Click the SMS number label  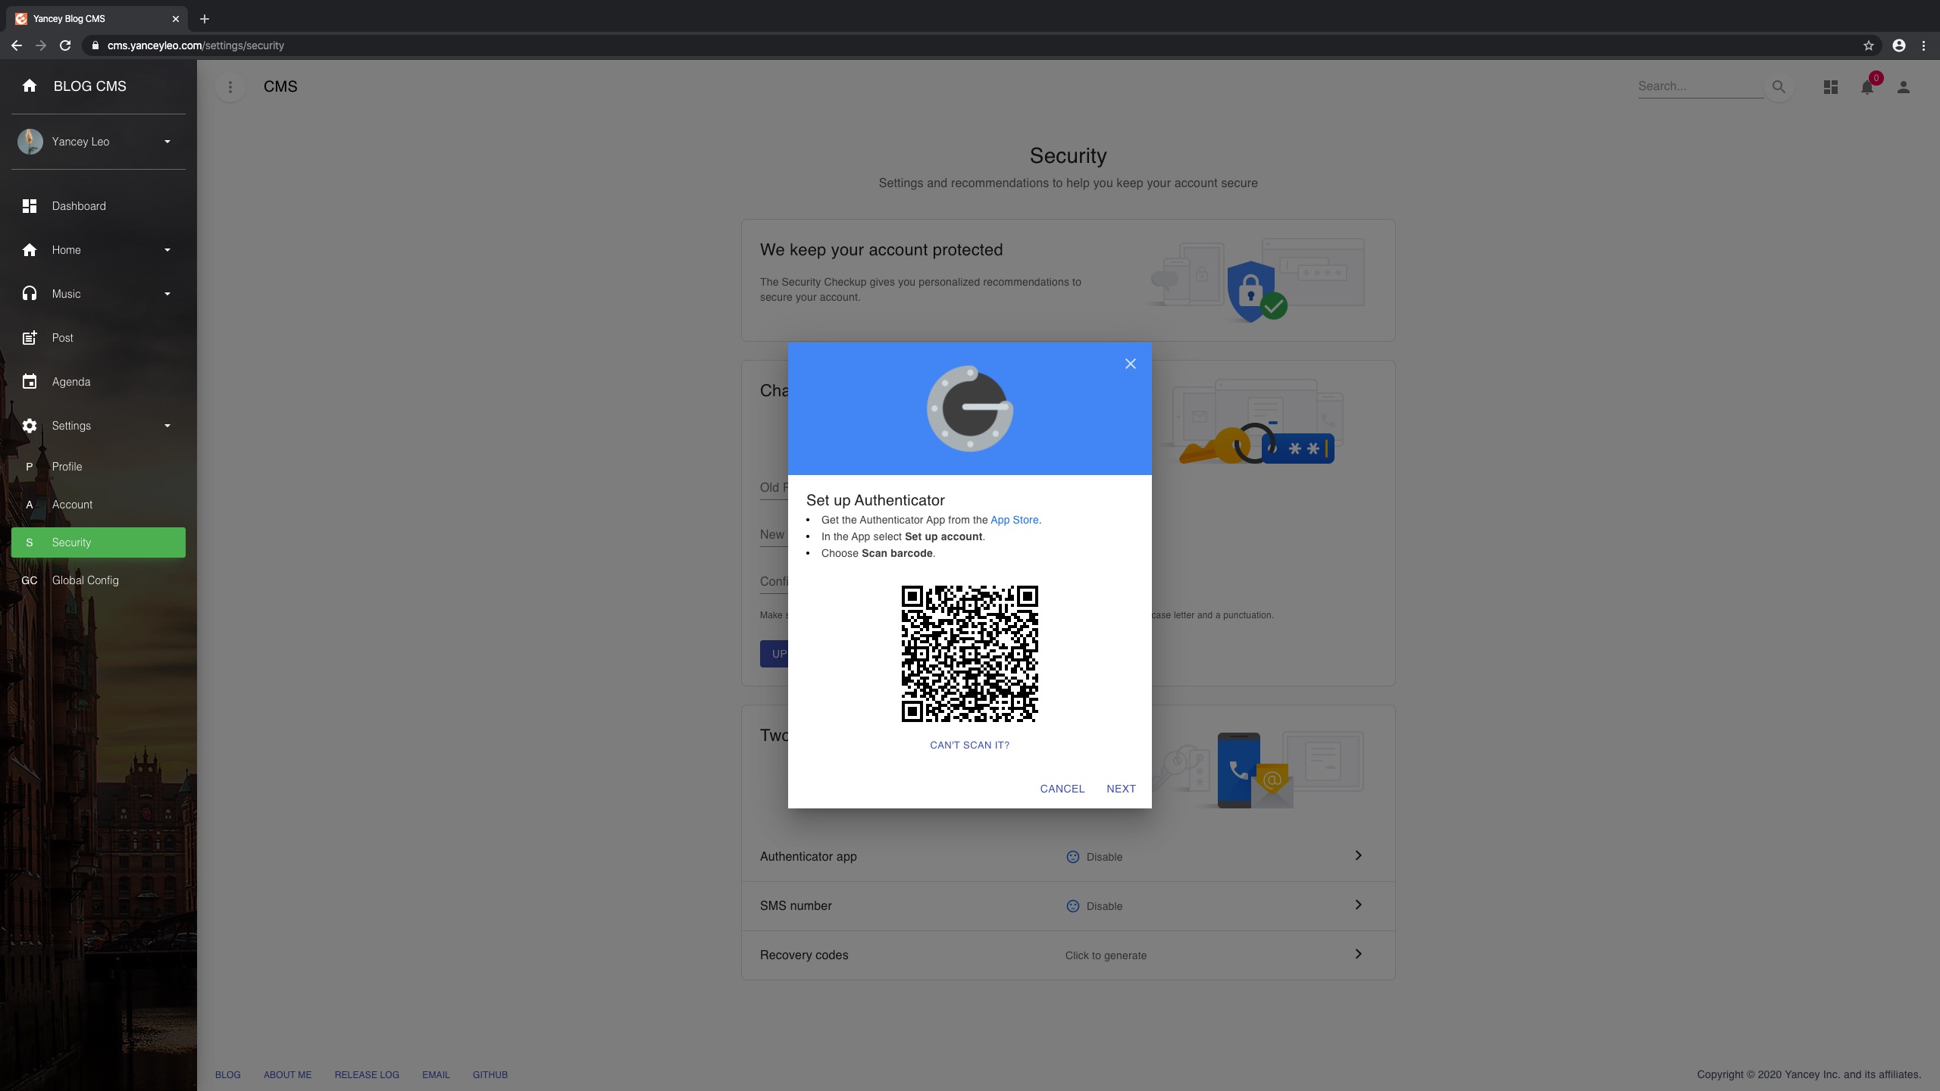point(796,905)
